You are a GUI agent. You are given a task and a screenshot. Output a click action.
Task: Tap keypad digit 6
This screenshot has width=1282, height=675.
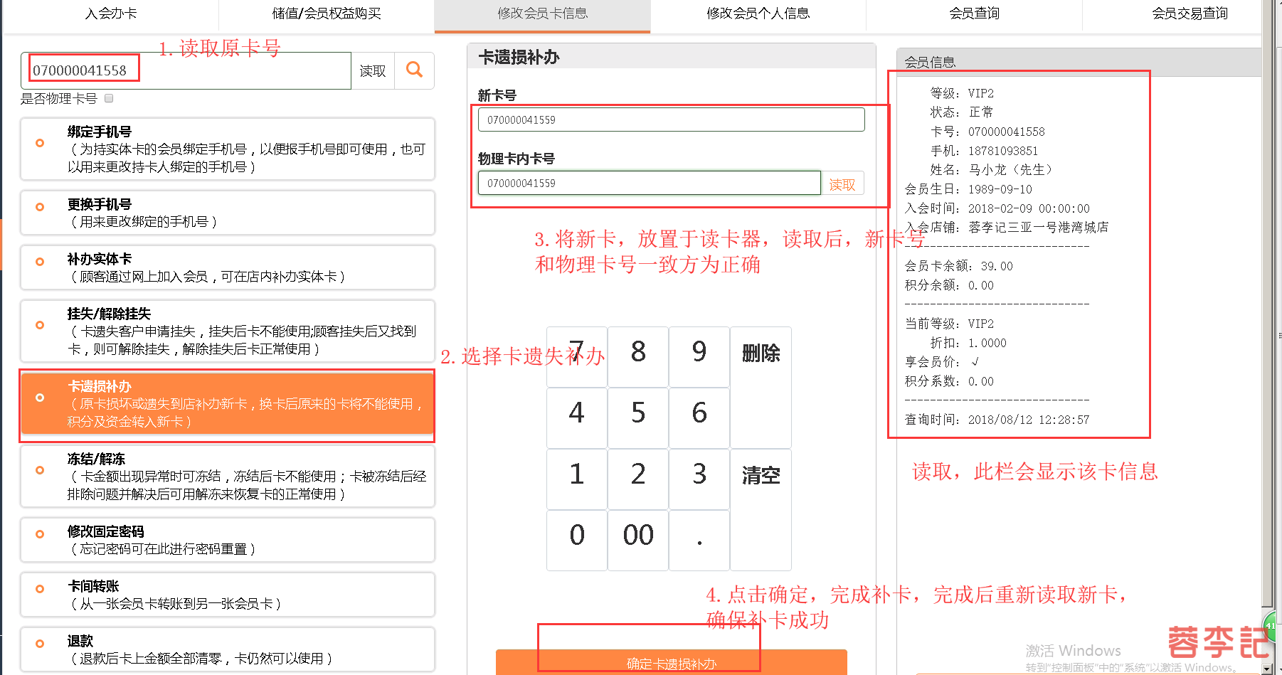coord(699,418)
